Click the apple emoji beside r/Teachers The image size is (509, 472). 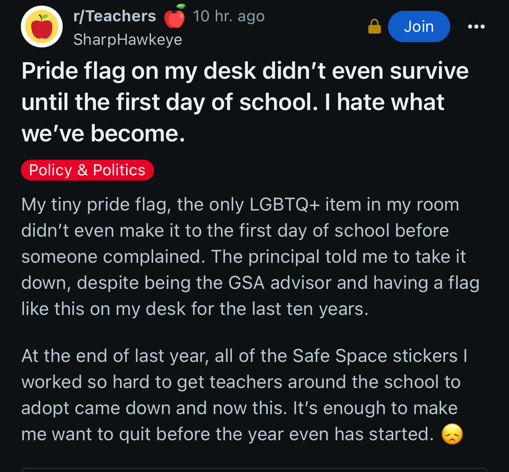[x=174, y=17]
